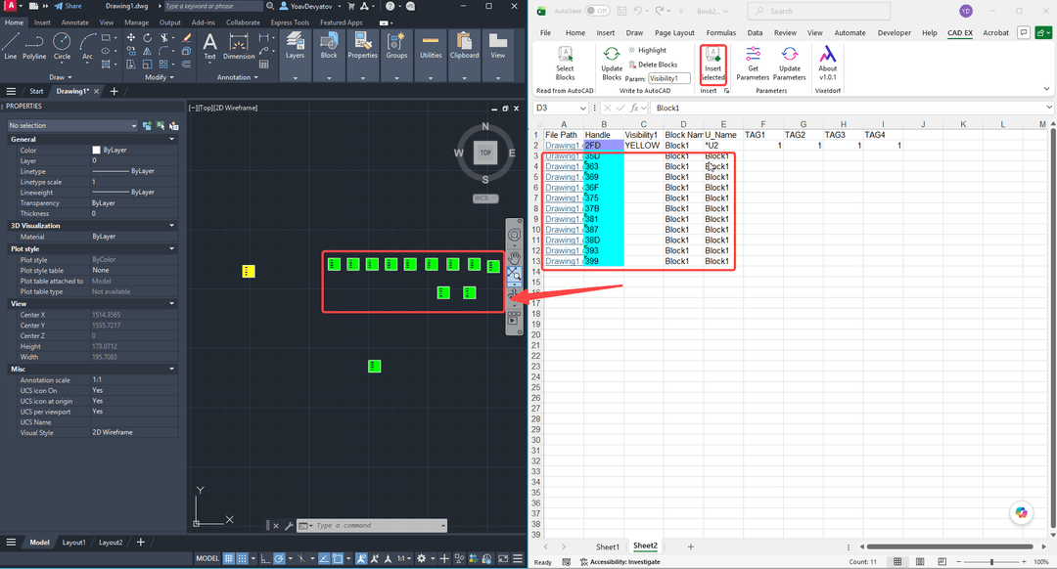Click Get Parameters in Excel ribbon
1057x569 pixels.
(753, 64)
